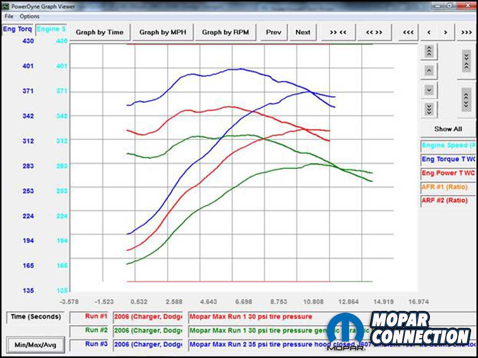Viewport: 478px width, 358px height.
Task: Open the Options menu
Action: 29,16
